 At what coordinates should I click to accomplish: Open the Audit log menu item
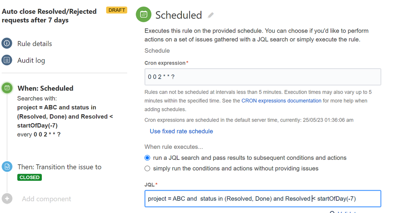point(31,61)
